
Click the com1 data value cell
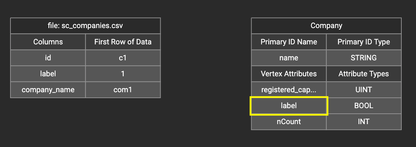(123, 90)
